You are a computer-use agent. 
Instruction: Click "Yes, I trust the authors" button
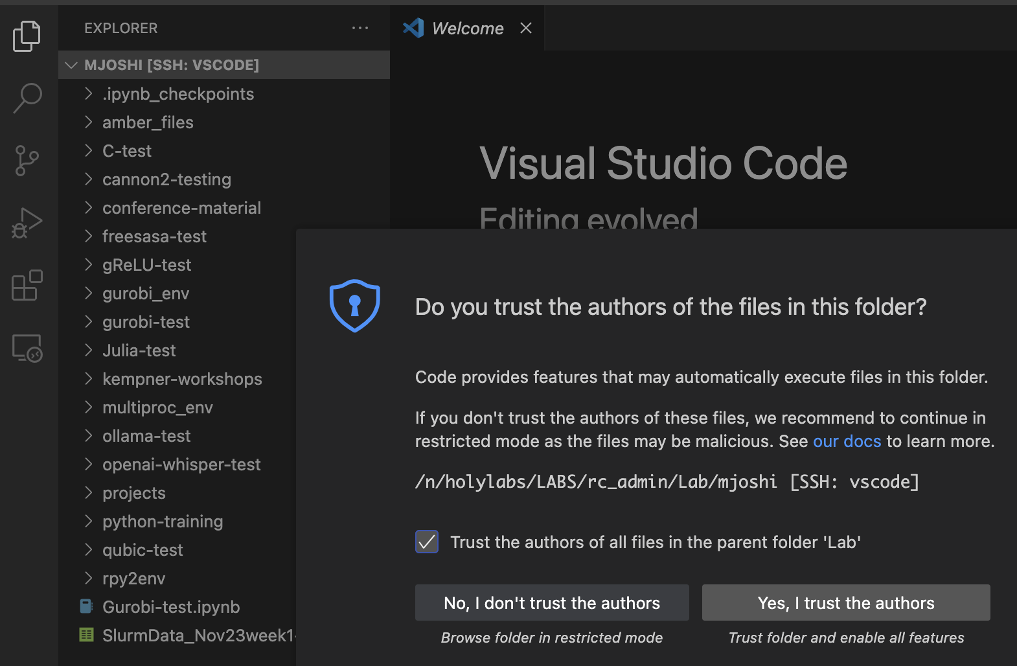pos(845,603)
